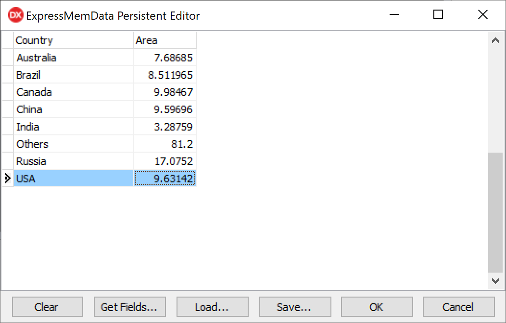This screenshot has height=323, width=506.
Task: Click the DX application icon in title bar
Action: pos(15,15)
